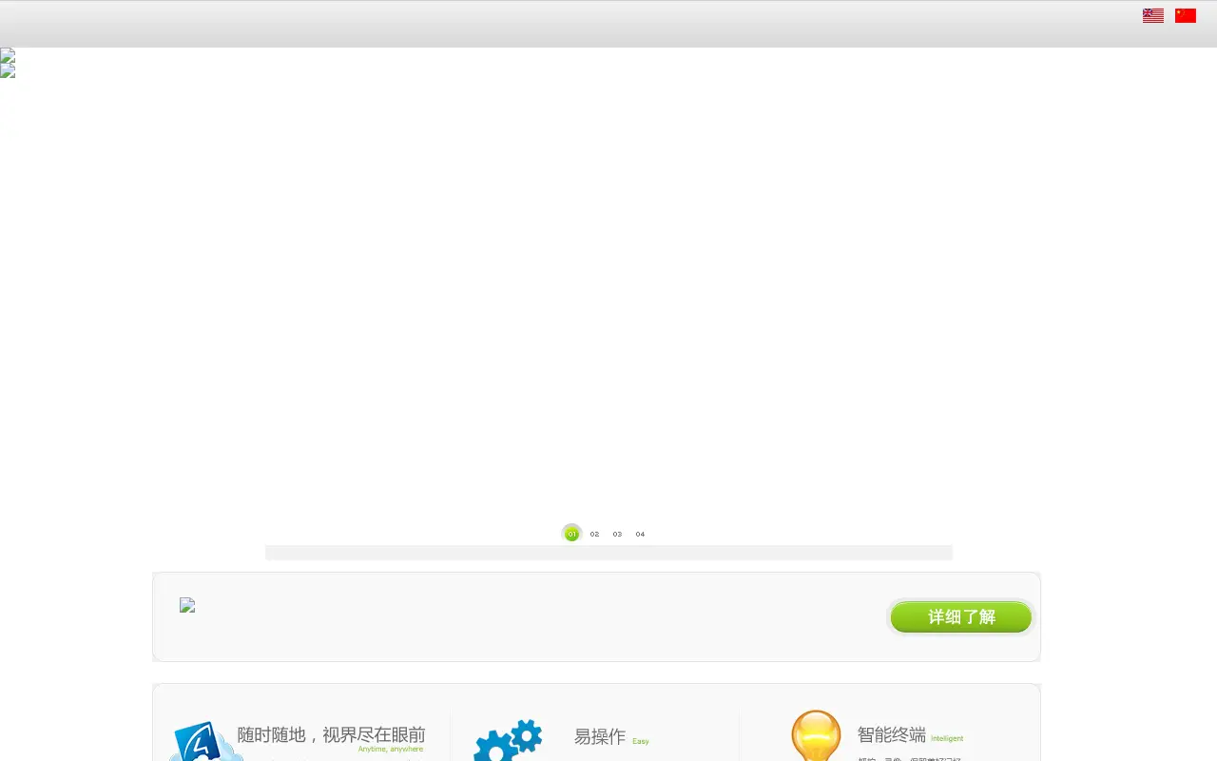Click the broken image left of 详细了解

187,605
